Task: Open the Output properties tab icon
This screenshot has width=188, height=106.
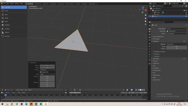Action: 150,32
